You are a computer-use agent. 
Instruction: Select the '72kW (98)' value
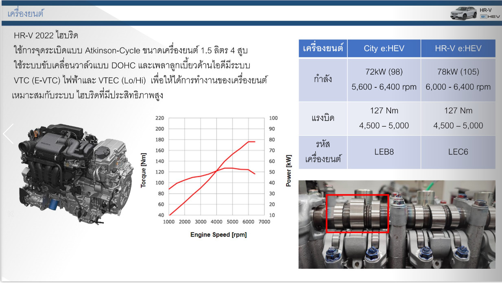[x=384, y=72]
